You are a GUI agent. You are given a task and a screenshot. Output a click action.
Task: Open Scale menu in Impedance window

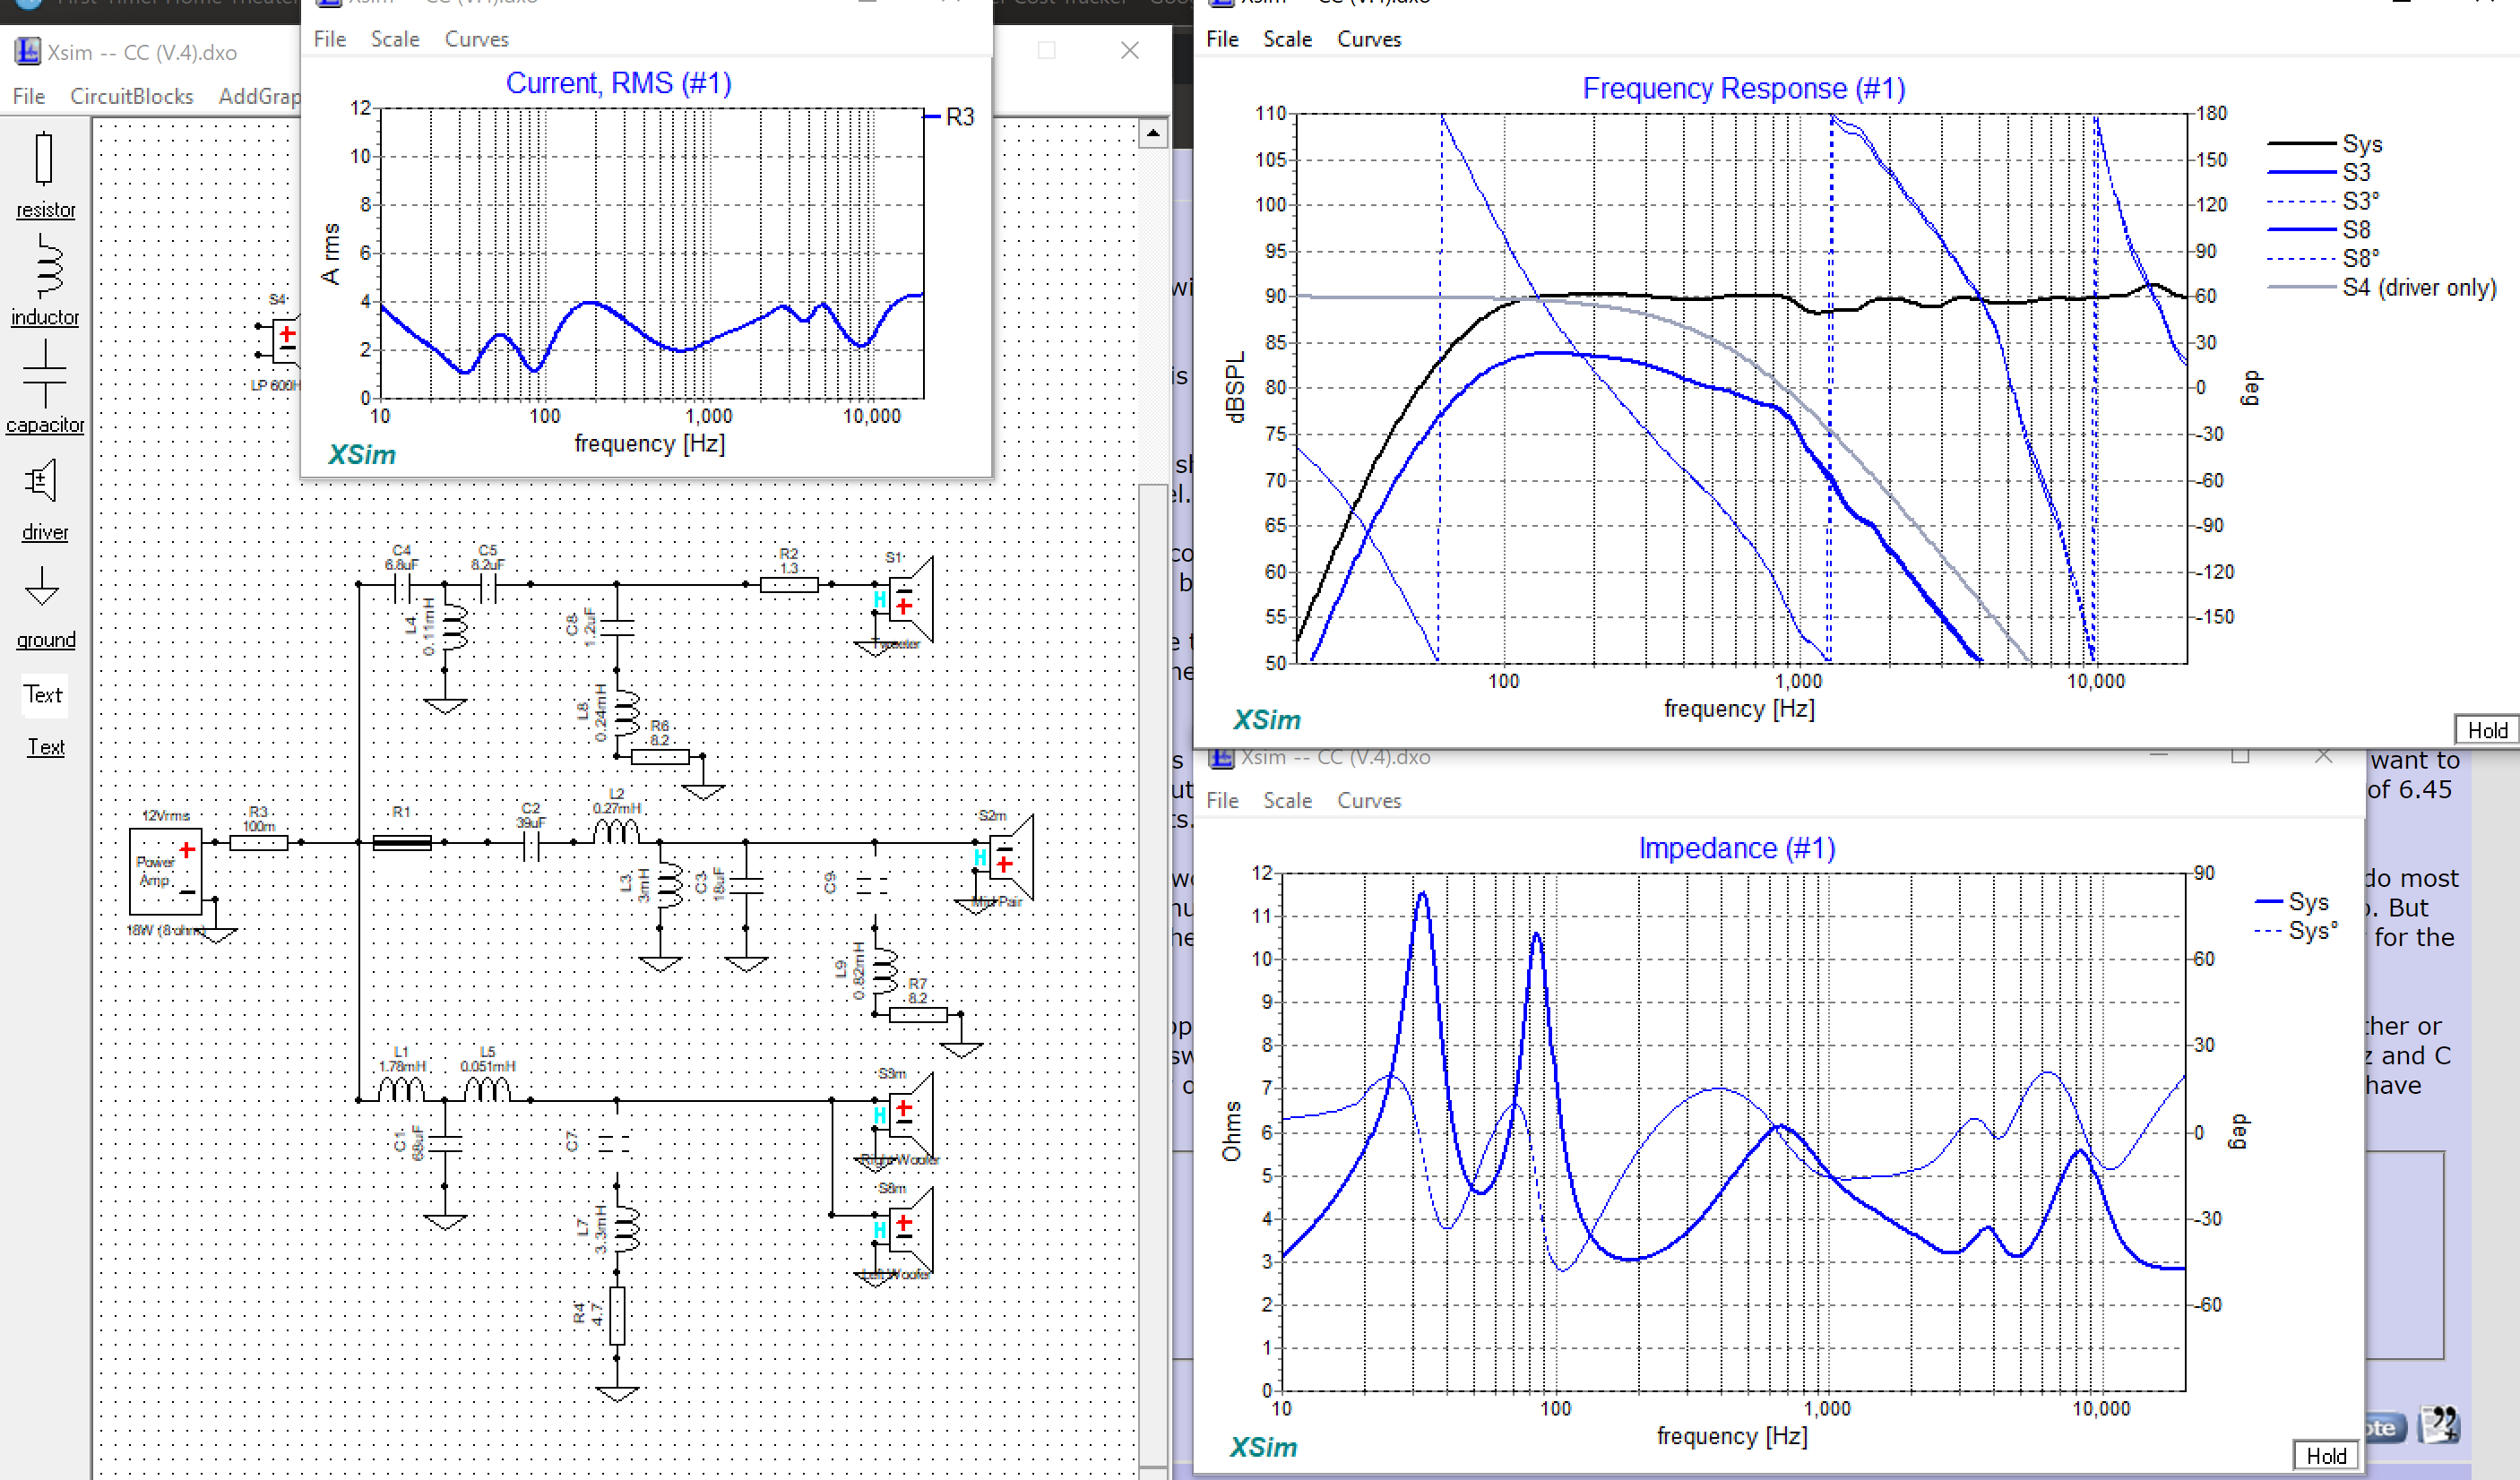point(1287,800)
